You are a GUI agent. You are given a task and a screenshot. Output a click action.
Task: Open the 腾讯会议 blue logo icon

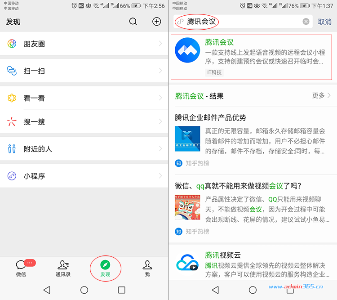[187, 50]
